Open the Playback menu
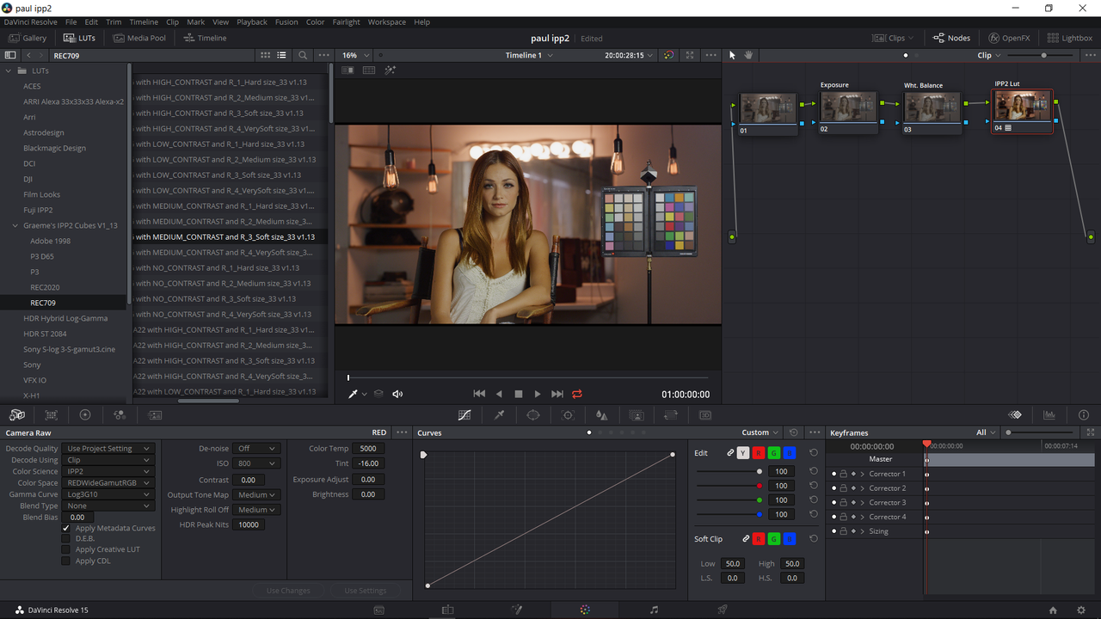 click(252, 22)
